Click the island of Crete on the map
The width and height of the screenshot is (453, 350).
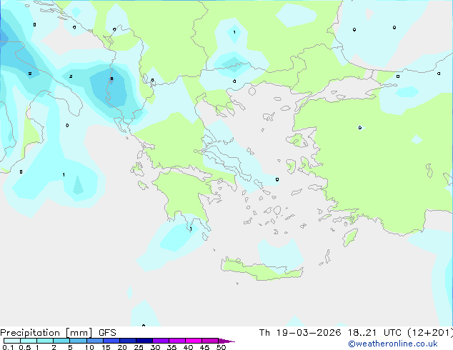click(x=262, y=269)
